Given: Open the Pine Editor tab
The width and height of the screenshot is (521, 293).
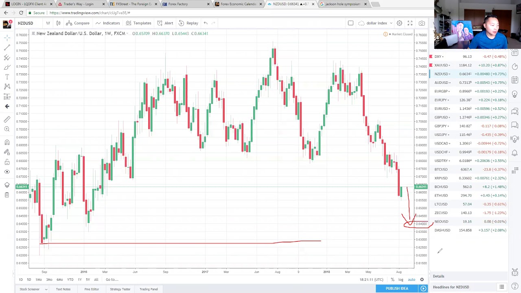Looking at the screenshot, I should (x=92, y=289).
